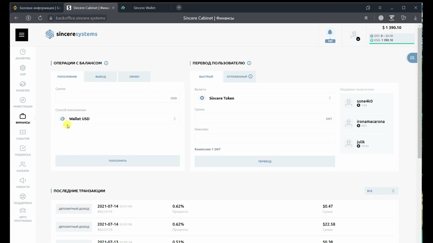This screenshot has width=433, height=243.
Task: Click the $22.58 transaction amount
Action: pyautogui.click(x=329, y=224)
